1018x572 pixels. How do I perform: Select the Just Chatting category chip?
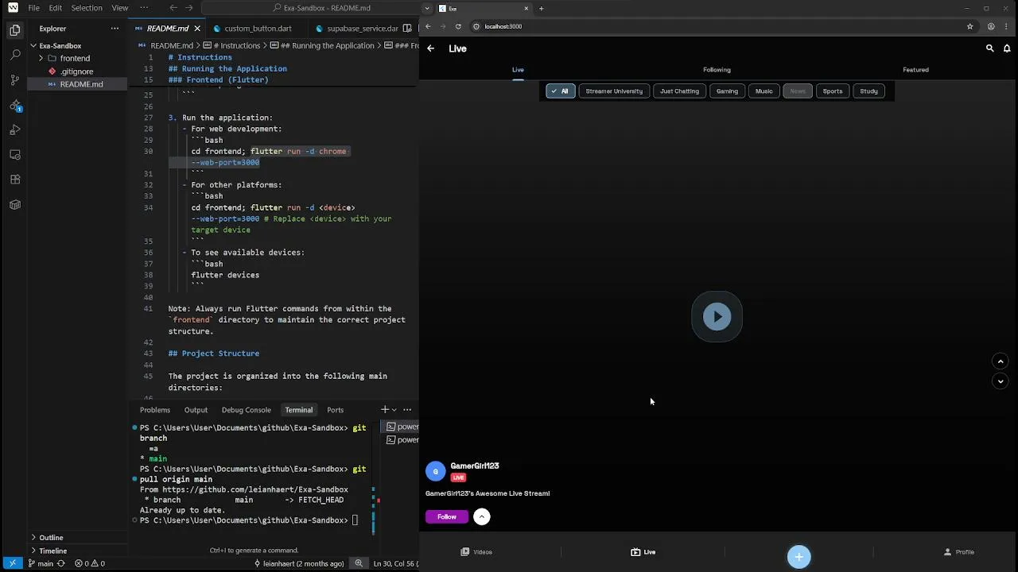(679, 91)
